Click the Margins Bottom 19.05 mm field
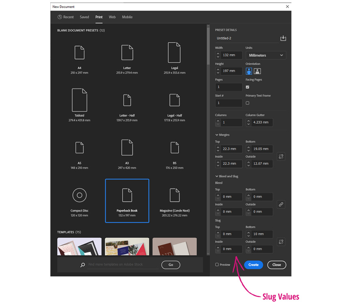Viewport: 345px width, 304px height. 262,149
